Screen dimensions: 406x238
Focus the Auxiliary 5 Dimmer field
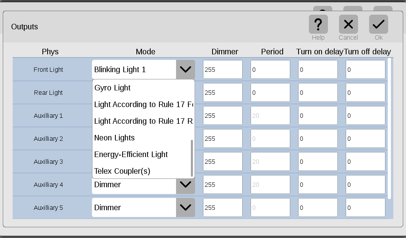(x=223, y=207)
